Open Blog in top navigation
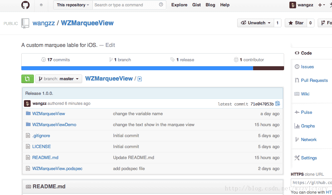The height and width of the screenshot is (195, 332). click(210, 5)
